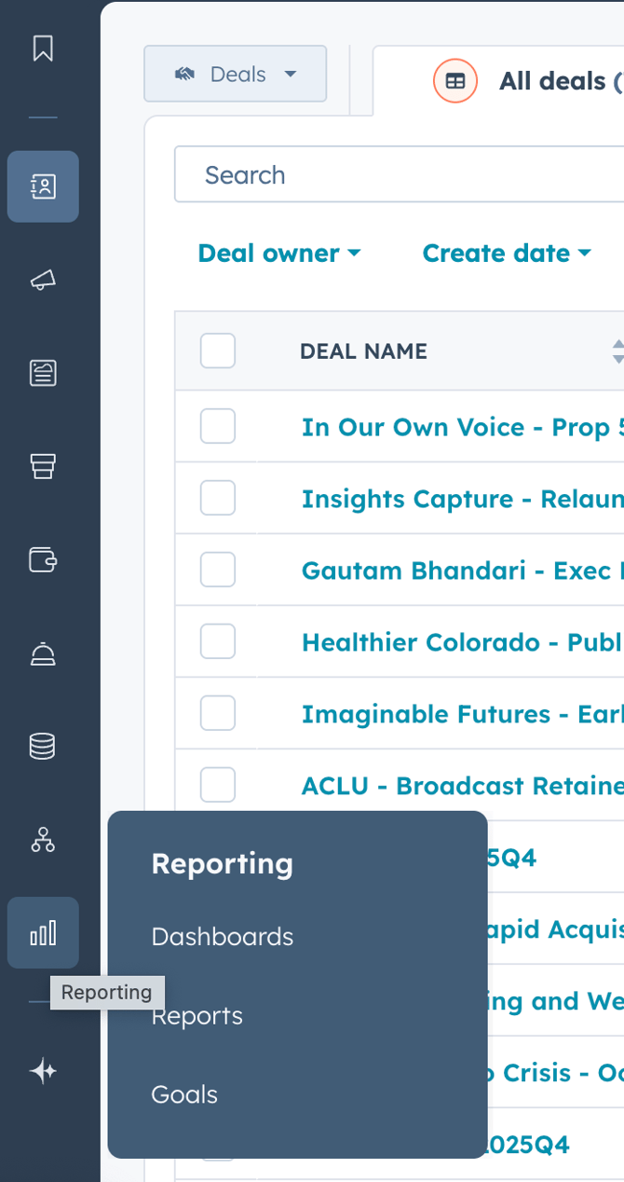Open the Service bell sidebar icon
The height and width of the screenshot is (1182, 624).
point(43,654)
